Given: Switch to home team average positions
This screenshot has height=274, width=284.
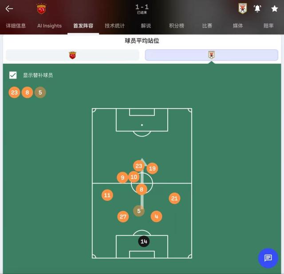Looking at the screenshot, I should (72, 55).
